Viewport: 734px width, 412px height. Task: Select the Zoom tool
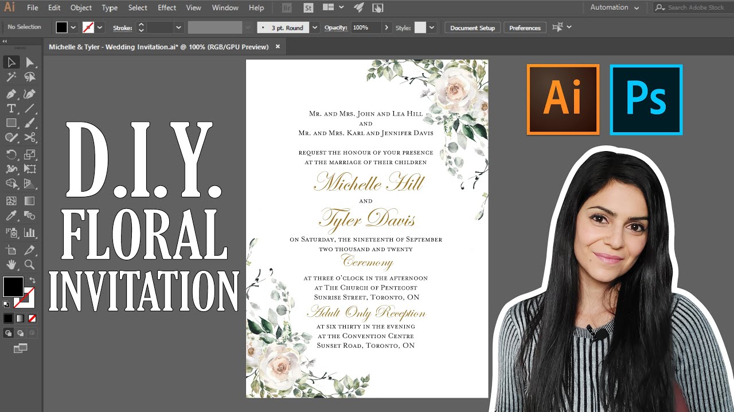(30, 264)
